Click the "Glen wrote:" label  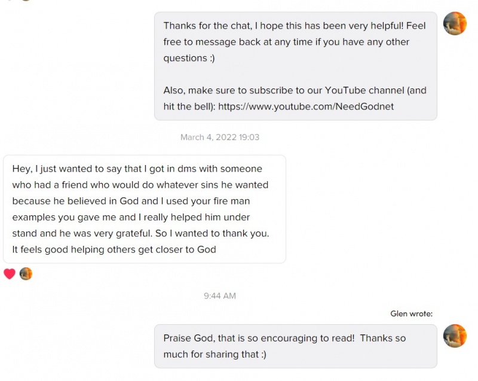pyautogui.click(x=411, y=313)
